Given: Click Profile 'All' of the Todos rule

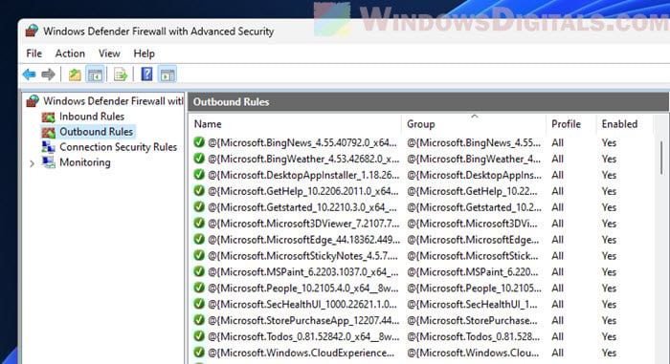Looking at the screenshot, I should [x=558, y=336].
